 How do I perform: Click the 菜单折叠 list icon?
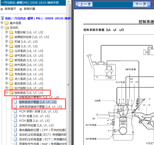coord(21,9)
